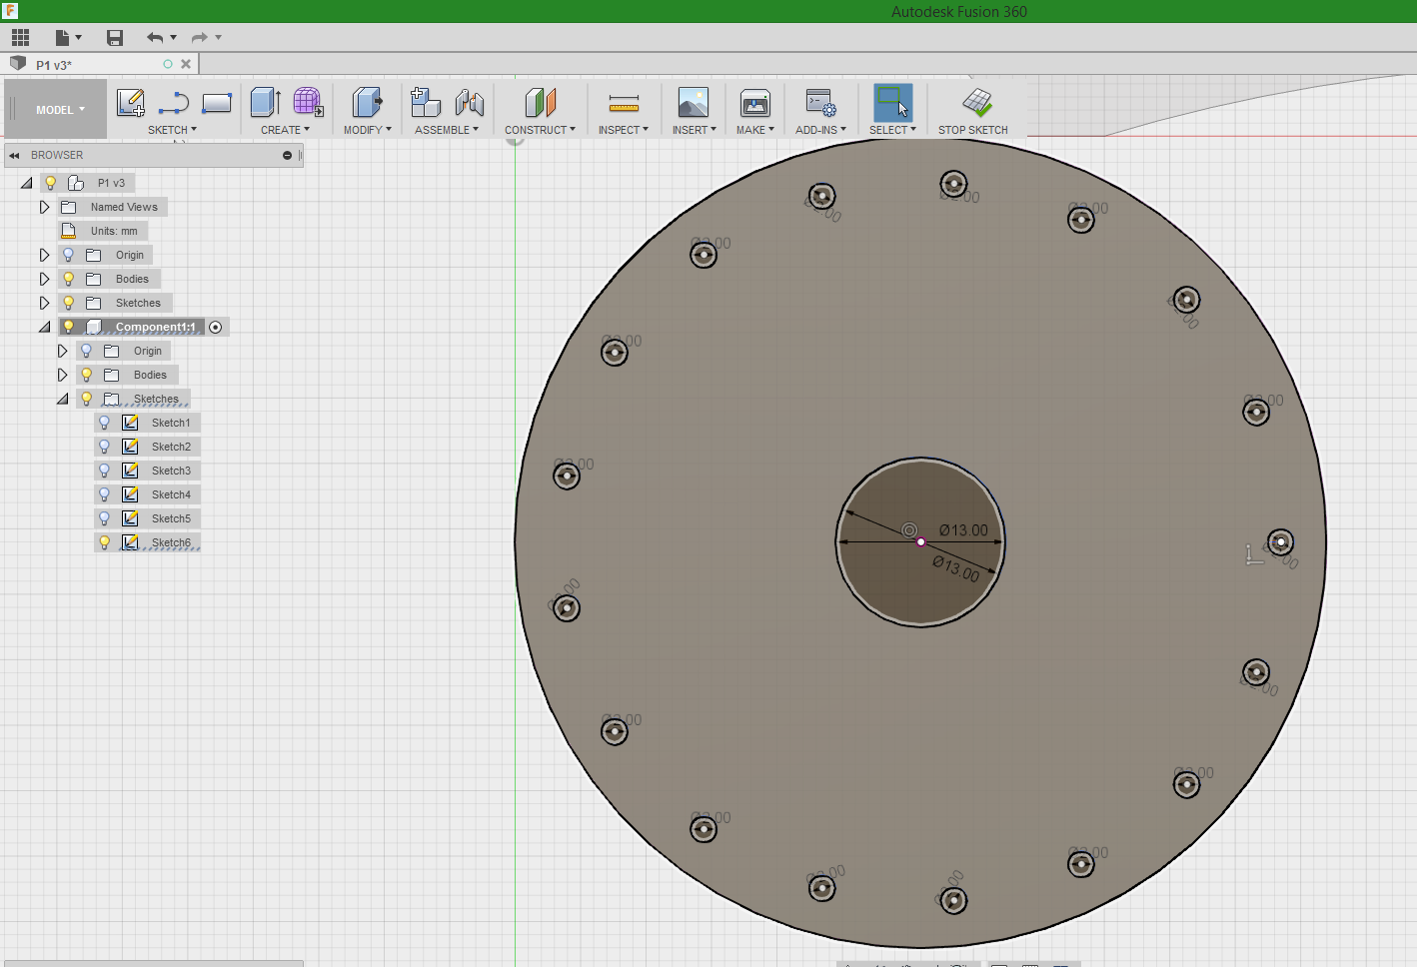Toggle visibility bulb of Sketch2
The height and width of the screenshot is (967, 1417).
[105, 447]
